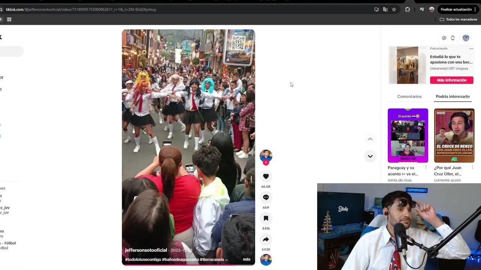Click the 'Patrocinado' label
The width and height of the screenshot is (481, 270).
(439, 48)
